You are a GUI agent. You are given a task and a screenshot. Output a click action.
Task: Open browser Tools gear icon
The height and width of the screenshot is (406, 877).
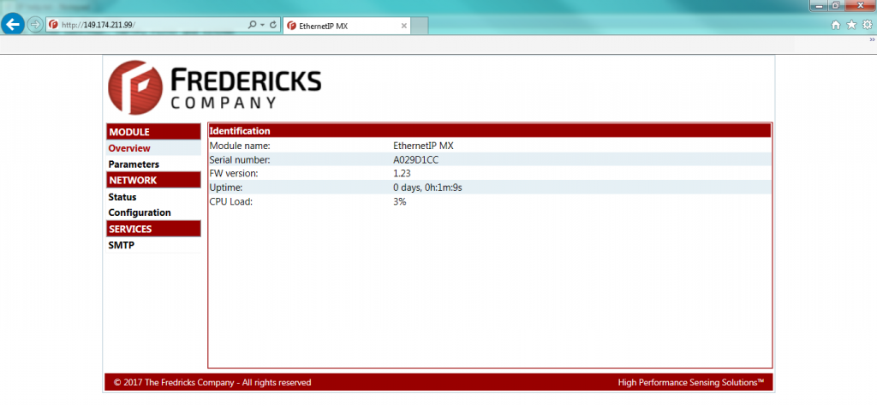[x=867, y=25]
